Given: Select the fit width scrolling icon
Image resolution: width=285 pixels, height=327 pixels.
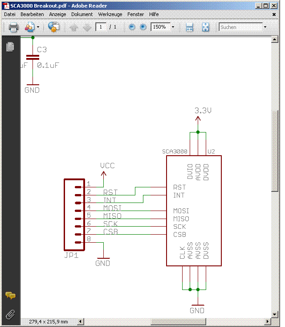Looking at the screenshot, I should (189, 27).
